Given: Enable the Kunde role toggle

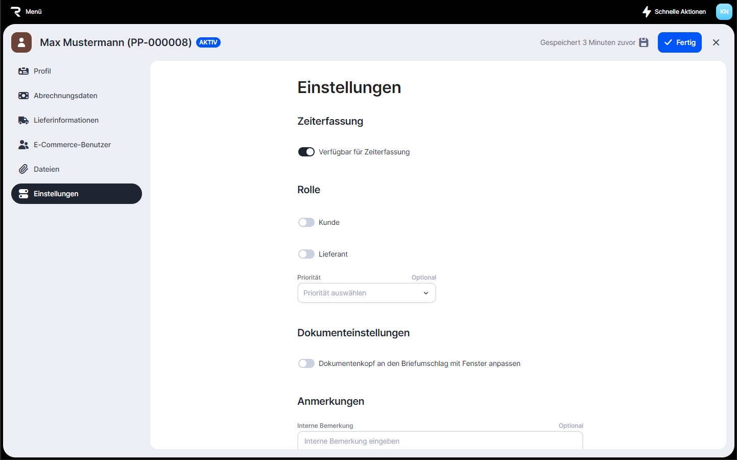Looking at the screenshot, I should [x=306, y=222].
